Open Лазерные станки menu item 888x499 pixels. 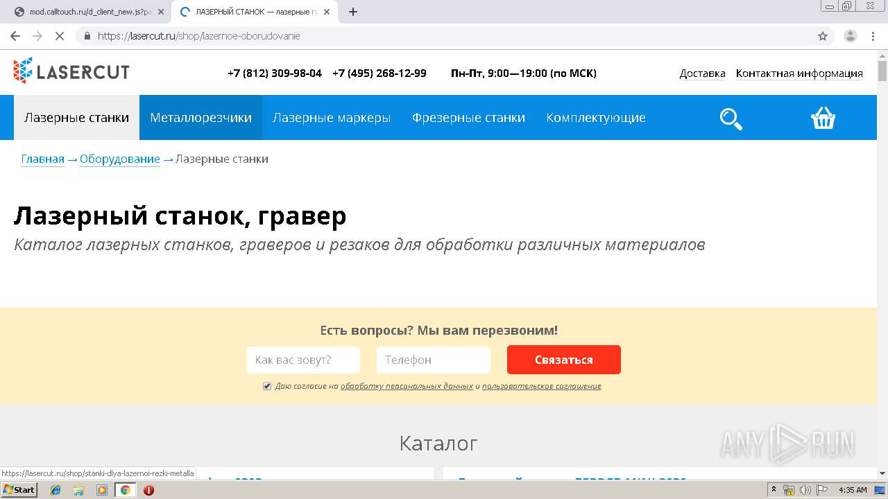tap(76, 118)
